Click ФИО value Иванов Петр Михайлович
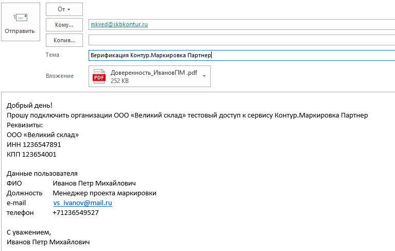The width and height of the screenshot is (395, 251). (94, 183)
